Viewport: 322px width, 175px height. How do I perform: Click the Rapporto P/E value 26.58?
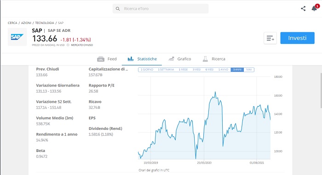(x=93, y=91)
